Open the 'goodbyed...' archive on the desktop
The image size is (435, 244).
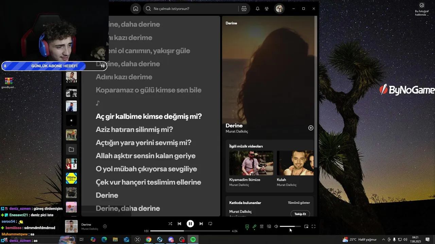(8, 83)
